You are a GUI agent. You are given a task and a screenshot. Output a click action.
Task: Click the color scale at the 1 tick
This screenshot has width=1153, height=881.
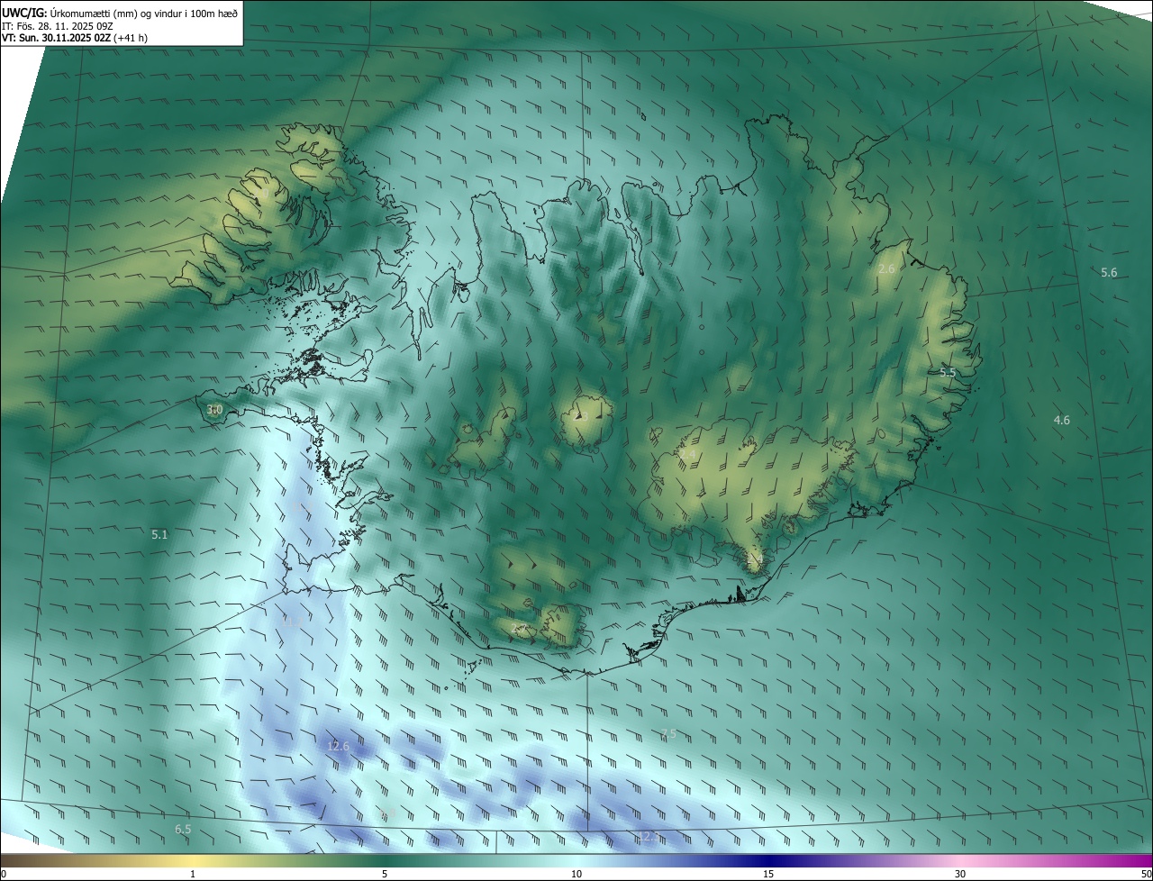coord(193,874)
